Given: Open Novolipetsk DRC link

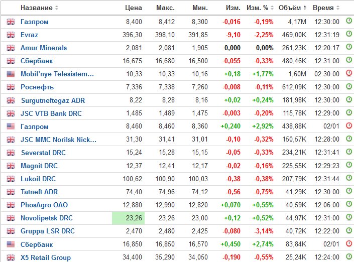Looking at the screenshot, I should point(47,218).
